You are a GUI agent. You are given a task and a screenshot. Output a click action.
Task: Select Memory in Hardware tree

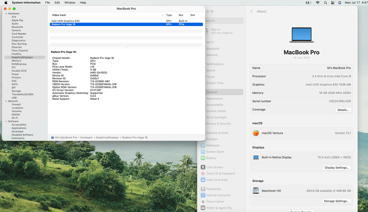point(16,61)
